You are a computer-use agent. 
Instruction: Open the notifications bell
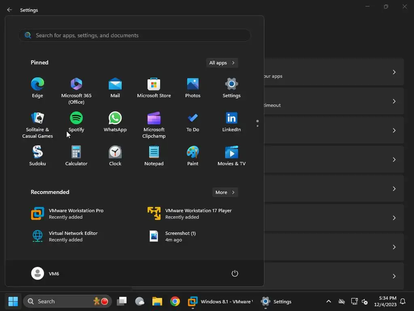pos(403,301)
